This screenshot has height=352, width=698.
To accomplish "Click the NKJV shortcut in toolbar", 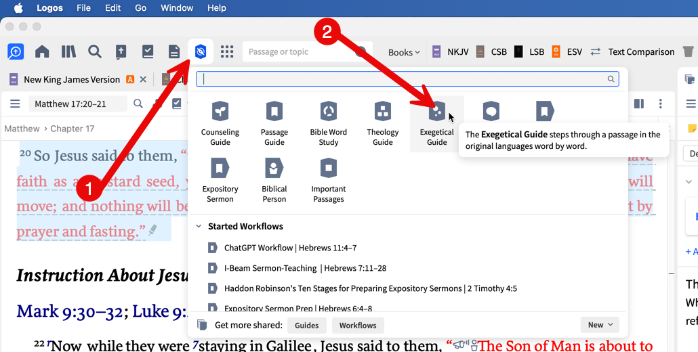I will [450, 52].
